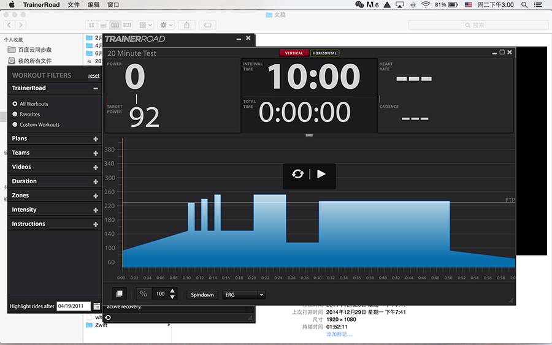
Task: Click the FTP line label on graph
Action: [510, 200]
